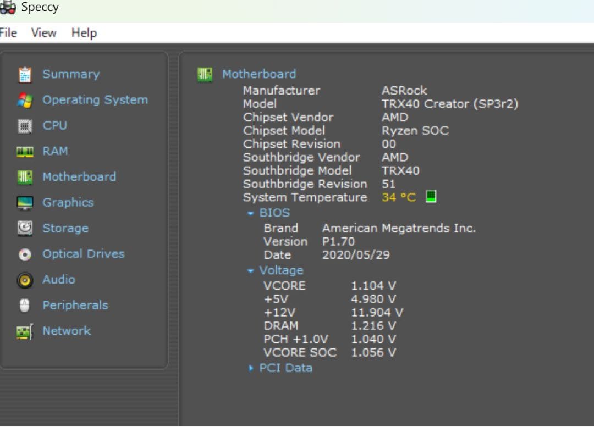Click the Optical Drives disc icon

click(25, 254)
